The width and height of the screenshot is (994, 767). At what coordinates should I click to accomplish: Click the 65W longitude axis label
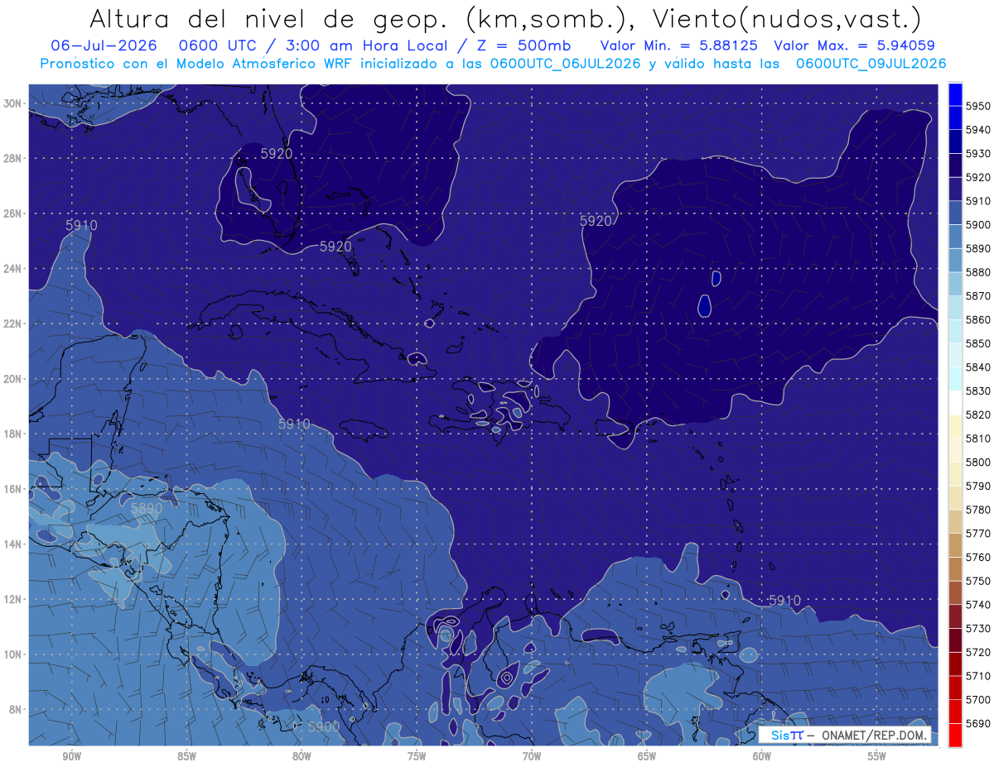pyautogui.click(x=647, y=755)
